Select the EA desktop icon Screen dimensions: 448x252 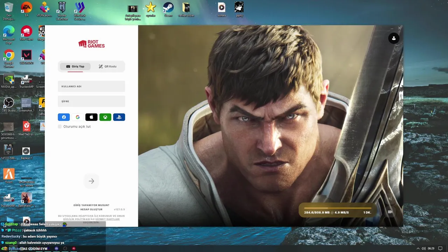[26, 9]
